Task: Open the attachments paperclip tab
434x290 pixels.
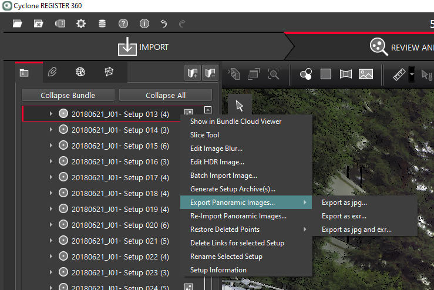Action: tap(52, 72)
